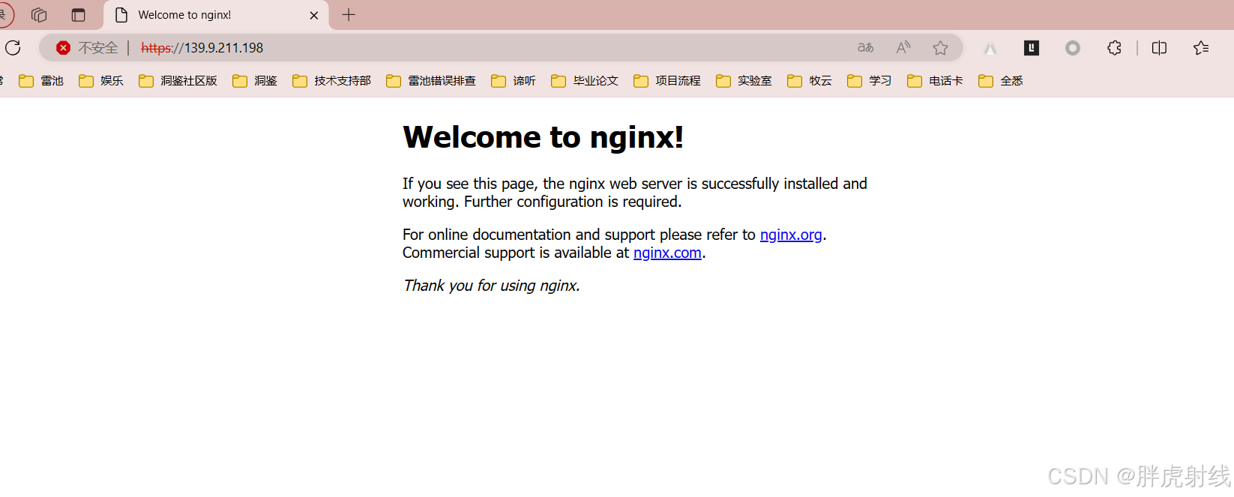Image resolution: width=1234 pixels, height=497 pixels.
Task: Click the Welcome to nginx! heading
Action: click(543, 137)
